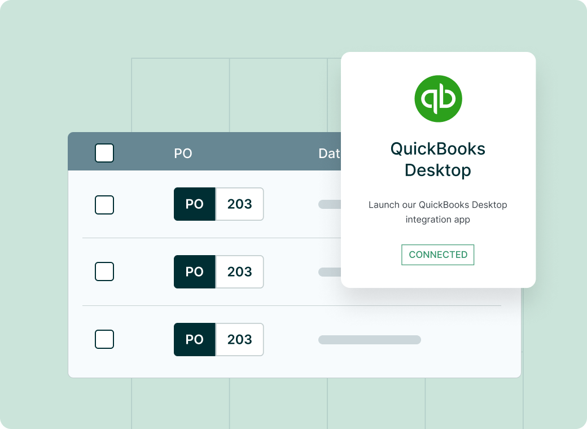Click the PO column header
Screen dimensions: 587x429
(183, 154)
